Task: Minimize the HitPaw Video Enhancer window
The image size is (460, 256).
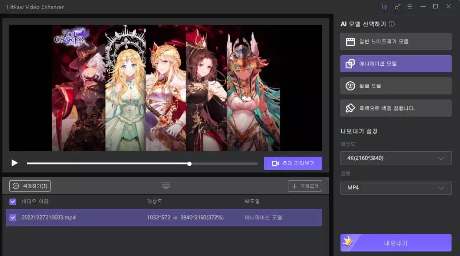Action: 423,7
